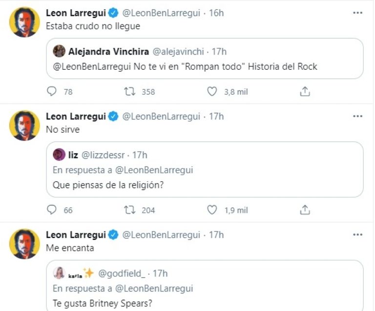The image size is (375, 311).
Task: Open the quoted tweet from @lizzdessr
Action: (205, 169)
